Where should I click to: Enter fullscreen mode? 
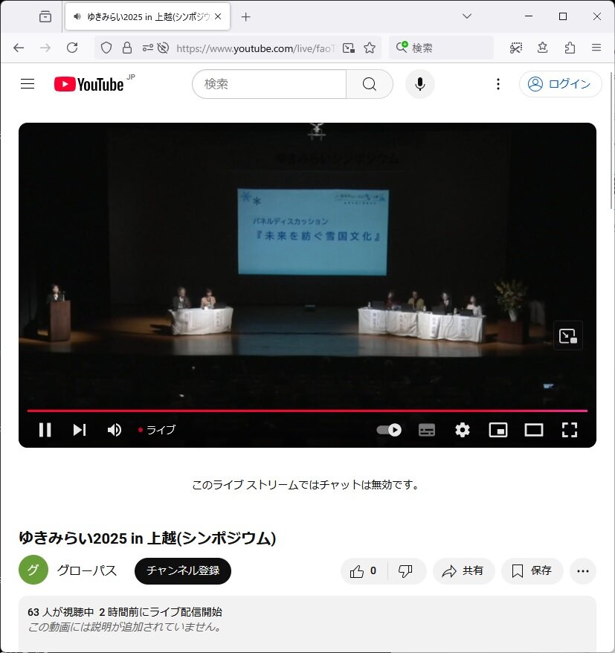click(x=570, y=430)
